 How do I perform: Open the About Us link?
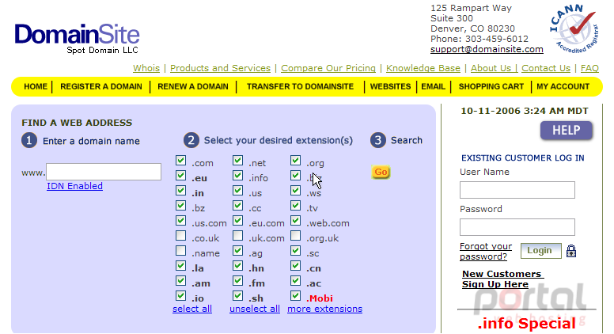pos(494,68)
